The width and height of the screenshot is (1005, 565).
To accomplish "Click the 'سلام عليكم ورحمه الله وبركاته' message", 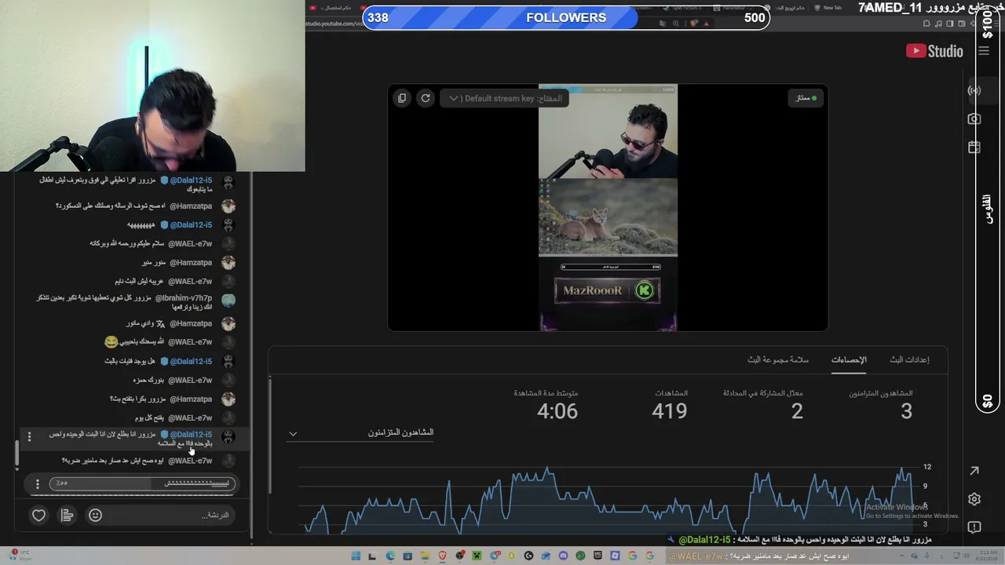I will [x=127, y=243].
